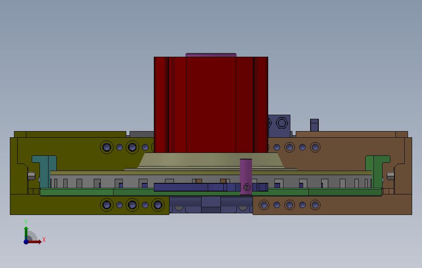Click the right hex nut on blue block

(282, 123)
